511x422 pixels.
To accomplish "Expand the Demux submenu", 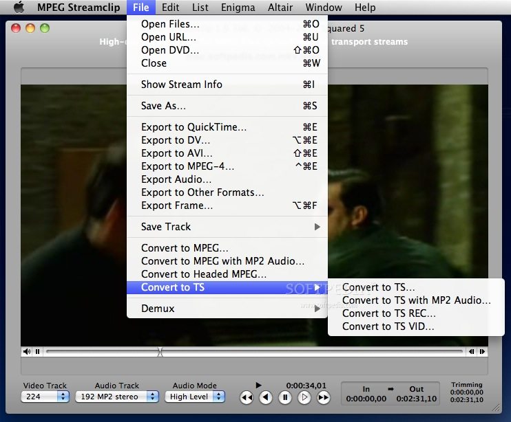I will click(227, 308).
